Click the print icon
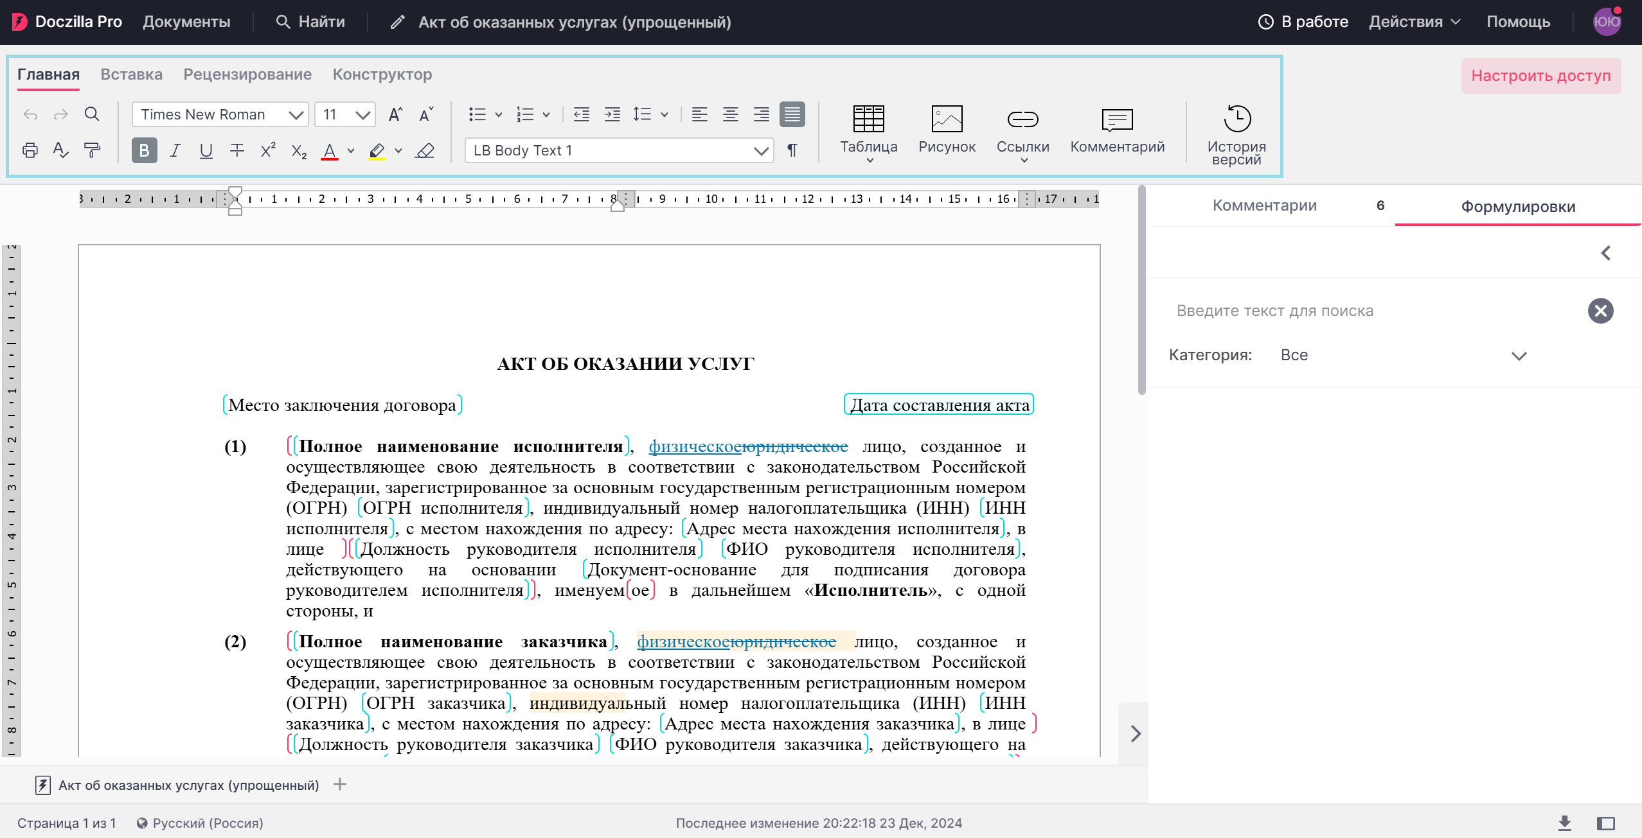The image size is (1642, 838). pos(30,150)
